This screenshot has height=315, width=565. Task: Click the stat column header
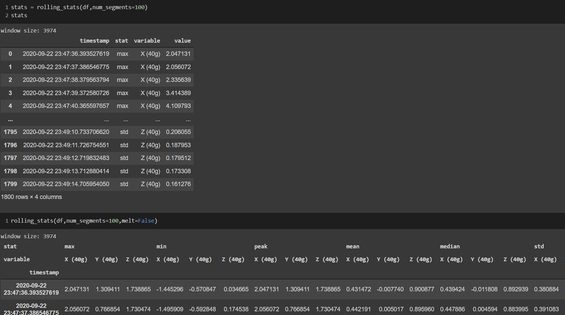point(122,41)
